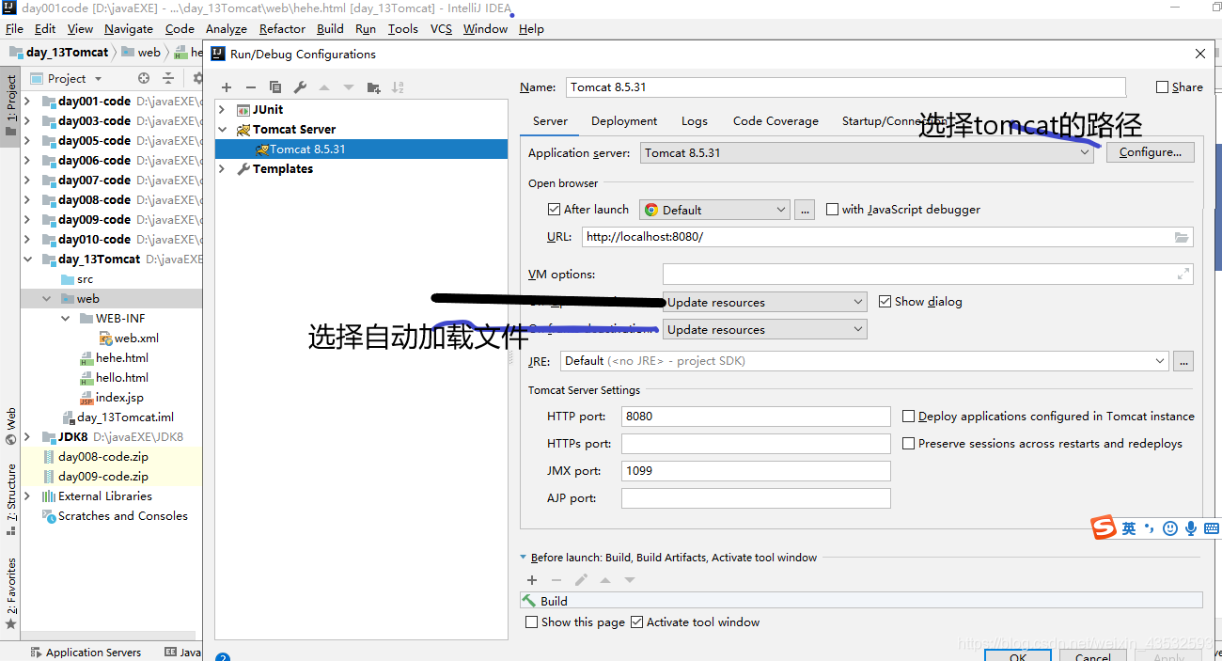Uncheck After launch checkbox

click(x=554, y=210)
